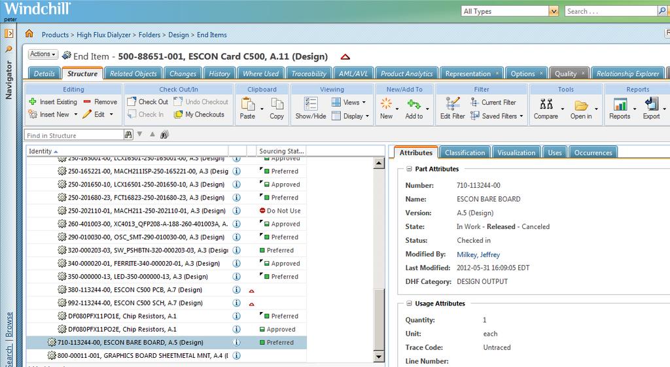
Task: Open info icon for 250-202110-01 row
Action: [x=236, y=211]
